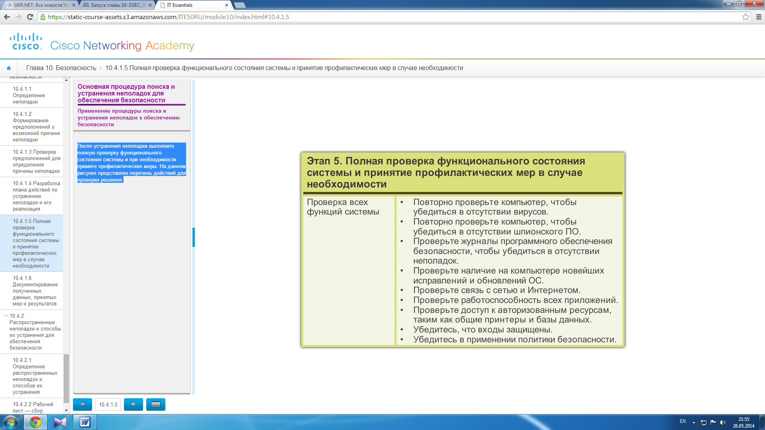765x430 pixels.
Task: Click Show Desktop at taskbar edge
Action: [762, 422]
